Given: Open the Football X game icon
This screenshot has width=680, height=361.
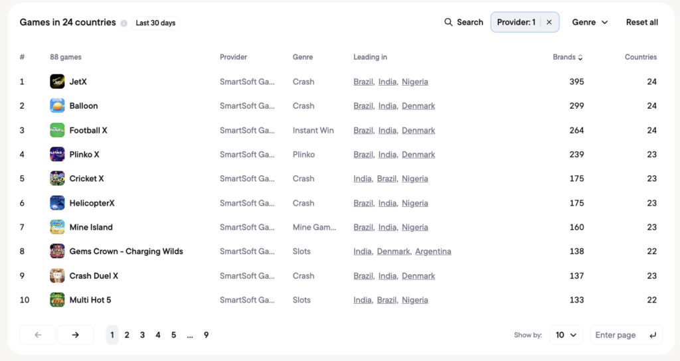Looking at the screenshot, I should click(57, 130).
